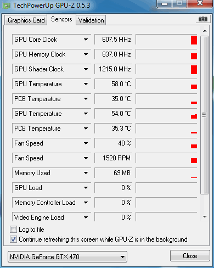Click the 58.0 °C GPU Temperature value field
Screen dimensions: 214x268
(x=114, y=84)
